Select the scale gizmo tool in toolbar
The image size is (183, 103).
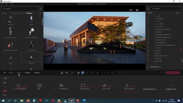pyautogui.click(x=92, y=73)
